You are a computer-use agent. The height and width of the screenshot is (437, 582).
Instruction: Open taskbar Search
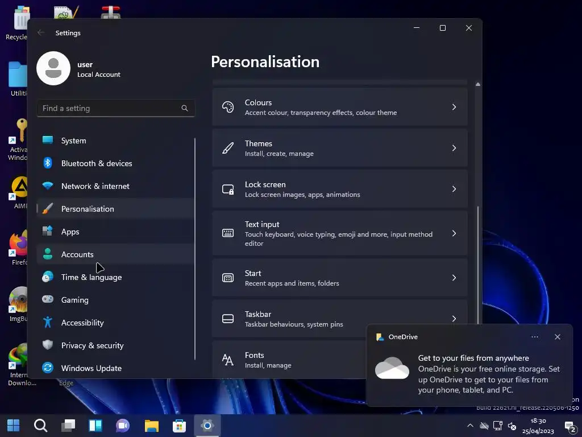click(x=40, y=426)
